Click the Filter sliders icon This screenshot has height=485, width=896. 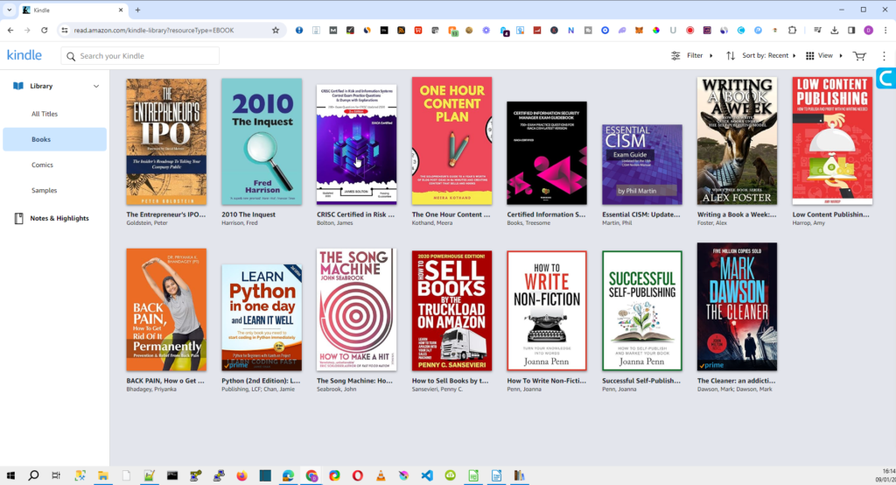[x=675, y=55]
